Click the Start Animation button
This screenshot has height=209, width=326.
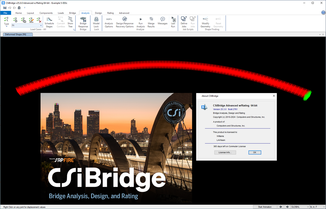click(265, 207)
